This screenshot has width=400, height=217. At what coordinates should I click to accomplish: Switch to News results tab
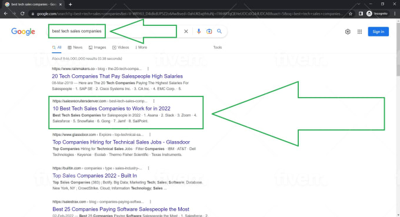click(x=75, y=48)
